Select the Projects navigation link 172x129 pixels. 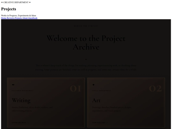click(18, 18)
